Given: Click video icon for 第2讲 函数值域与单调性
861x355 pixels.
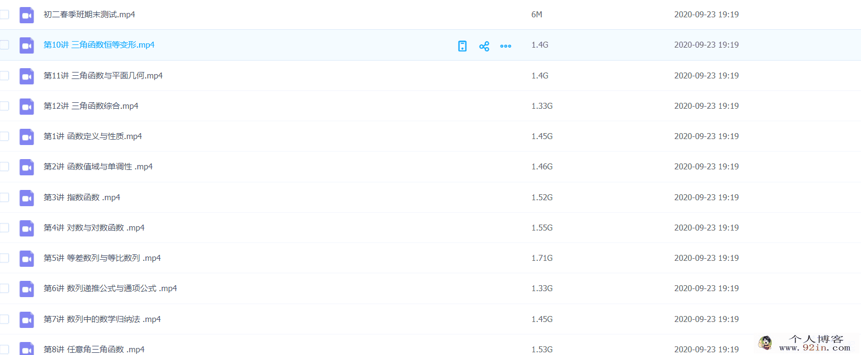Looking at the screenshot, I should coord(27,167).
